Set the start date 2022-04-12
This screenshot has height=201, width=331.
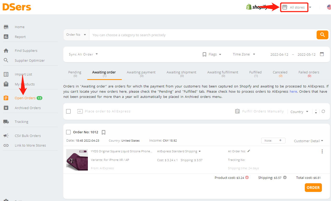point(279,54)
